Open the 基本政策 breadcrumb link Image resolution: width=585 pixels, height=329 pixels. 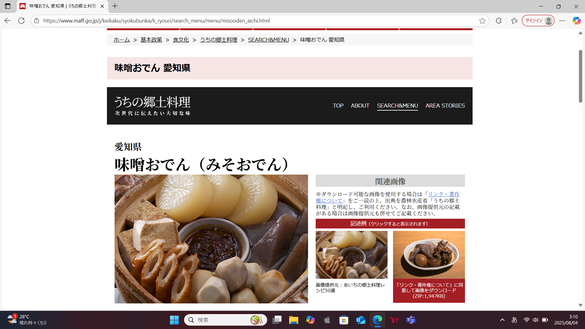click(151, 40)
